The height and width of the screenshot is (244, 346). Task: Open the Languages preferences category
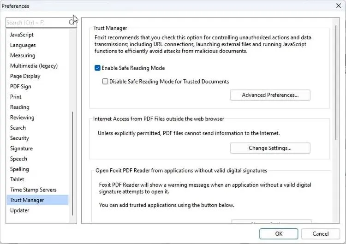[37, 45]
